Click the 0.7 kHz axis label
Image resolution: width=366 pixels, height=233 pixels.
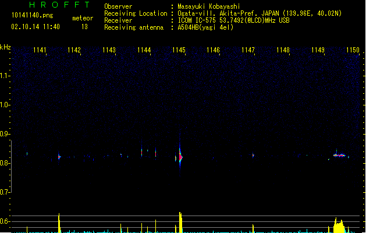(x=5, y=192)
